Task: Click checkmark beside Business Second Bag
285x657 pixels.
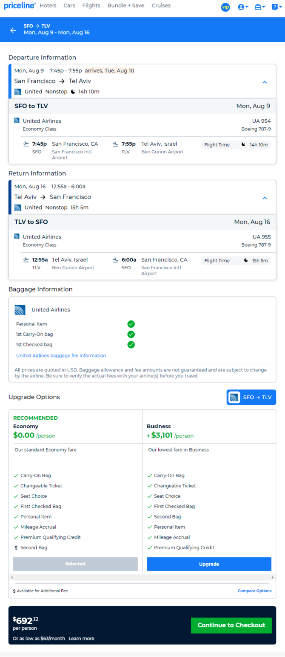Action: (149, 517)
